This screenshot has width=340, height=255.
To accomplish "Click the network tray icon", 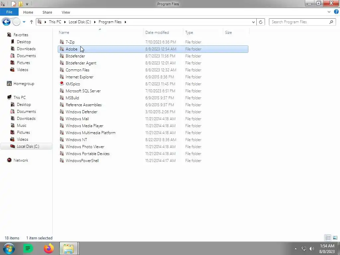I will pyautogui.click(x=303, y=249).
